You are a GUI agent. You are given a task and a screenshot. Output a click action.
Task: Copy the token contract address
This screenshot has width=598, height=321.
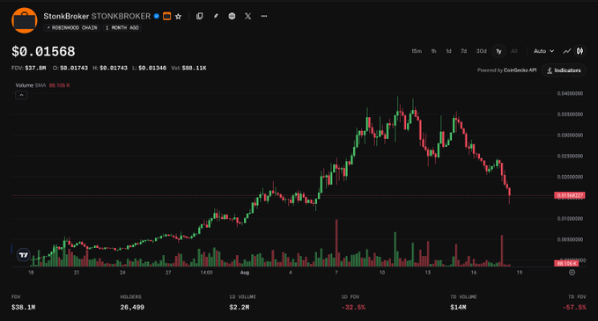tap(199, 16)
